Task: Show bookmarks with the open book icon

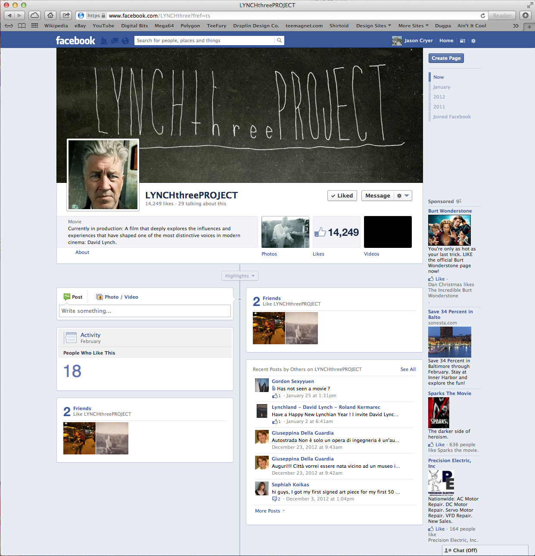Action: (x=22, y=26)
